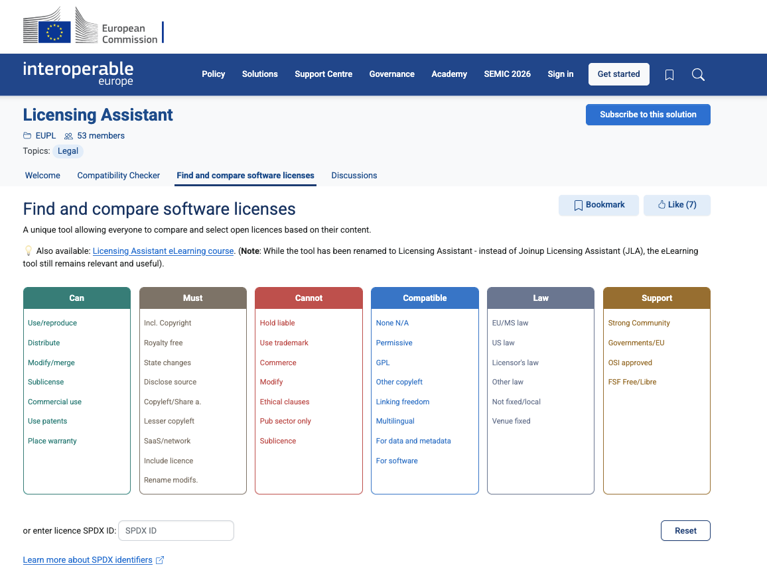This screenshot has height=578, width=767.
Task: Select the Commerce restriction
Action: pyautogui.click(x=278, y=363)
